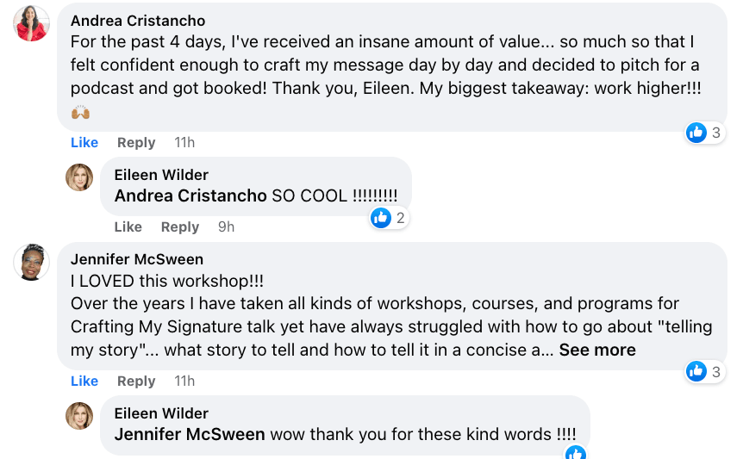This screenshot has height=459, width=743.
Task: Click Eileen Wilder's avatar on SO COOL reply
Action: (x=79, y=177)
